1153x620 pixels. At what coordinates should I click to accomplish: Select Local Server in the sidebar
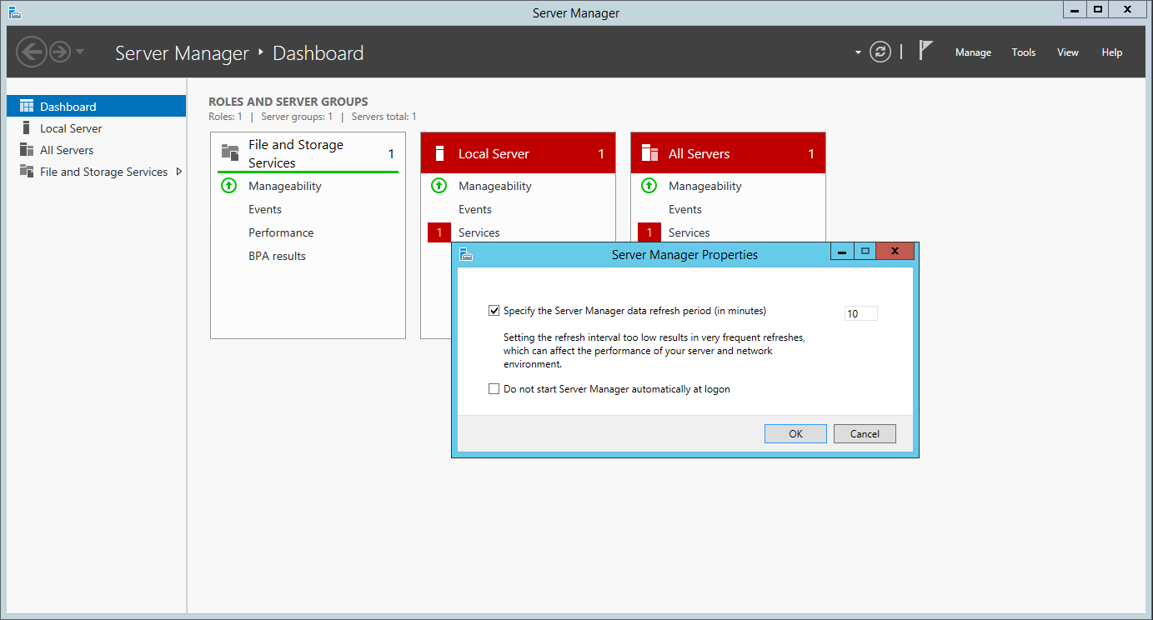pyautogui.click(x=96, y=128)
